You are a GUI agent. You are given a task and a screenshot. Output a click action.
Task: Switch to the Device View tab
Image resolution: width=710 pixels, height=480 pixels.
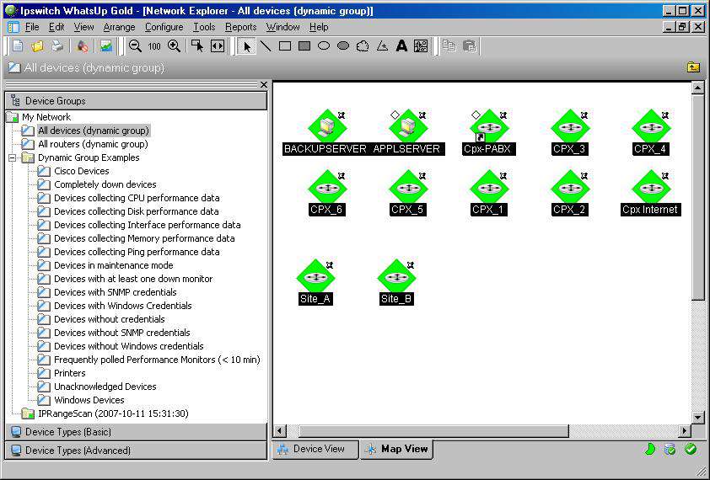point(315,450)
